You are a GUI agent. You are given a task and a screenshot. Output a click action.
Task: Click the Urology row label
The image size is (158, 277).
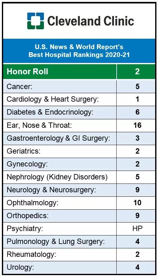coord(20,268)
